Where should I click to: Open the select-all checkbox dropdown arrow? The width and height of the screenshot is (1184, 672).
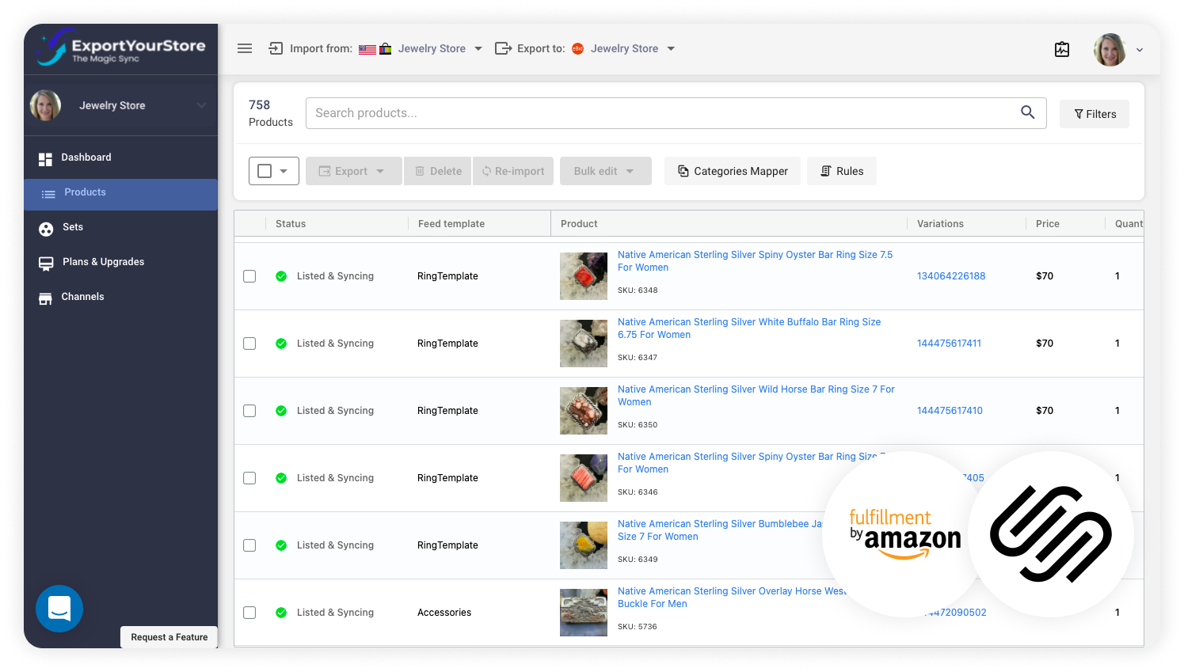point(284,171)
